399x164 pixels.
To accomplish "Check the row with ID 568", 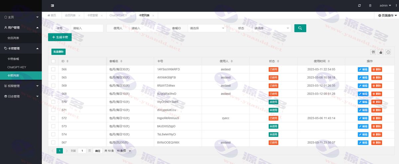I will (53, 94).
